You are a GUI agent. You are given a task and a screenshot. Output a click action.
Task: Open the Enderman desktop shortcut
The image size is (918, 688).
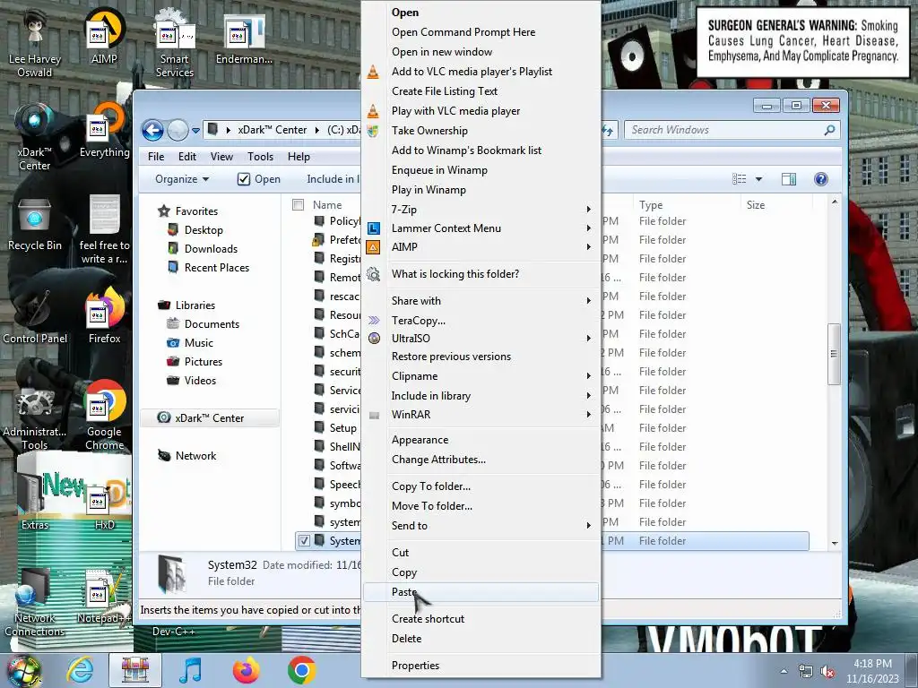[x=244, y=38]
